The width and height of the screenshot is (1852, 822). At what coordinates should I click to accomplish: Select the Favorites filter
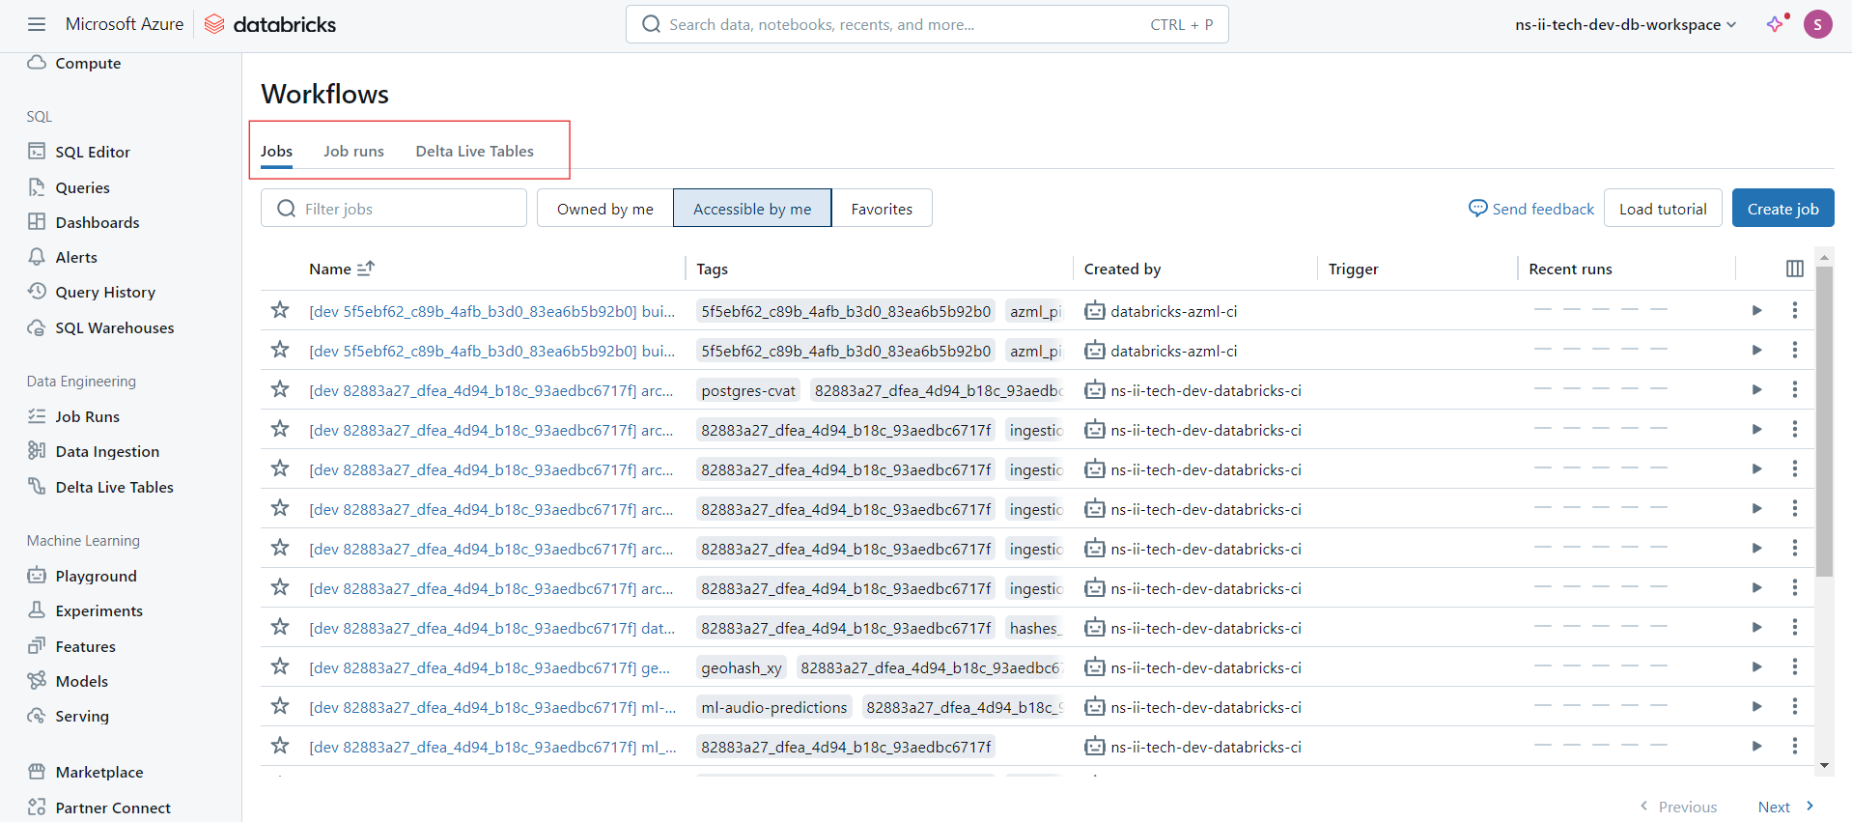882,209
